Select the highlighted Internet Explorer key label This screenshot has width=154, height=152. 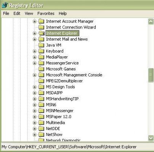pyautogui.click(x=62, y=33)
